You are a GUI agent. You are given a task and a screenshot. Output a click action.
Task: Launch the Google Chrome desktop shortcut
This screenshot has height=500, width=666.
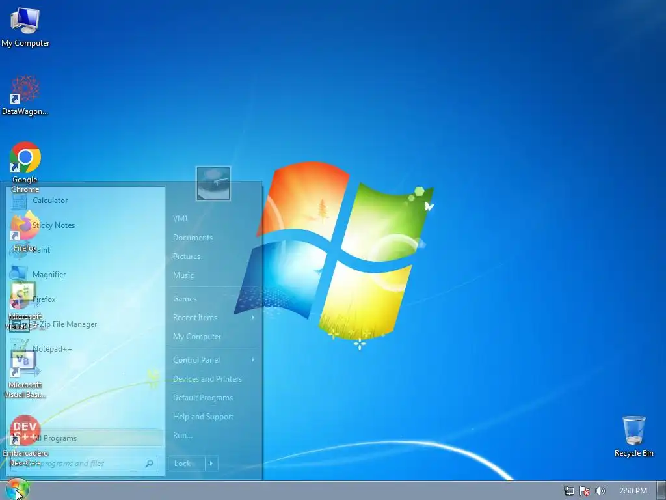pyautogui.click(x=25, y=167)
